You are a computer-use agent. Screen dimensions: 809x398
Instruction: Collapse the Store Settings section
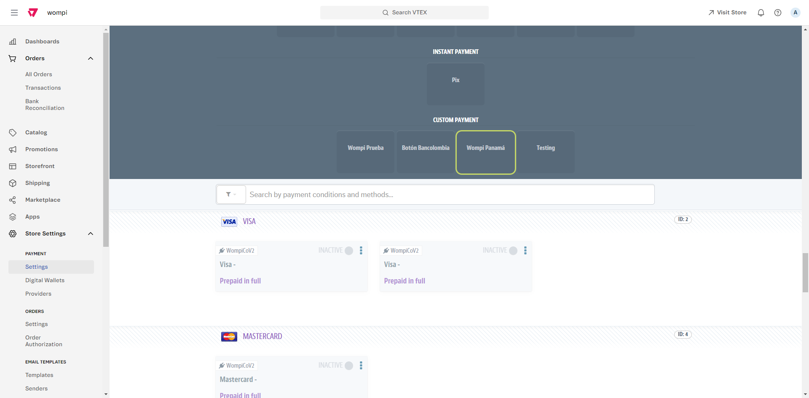pos(91,234)
